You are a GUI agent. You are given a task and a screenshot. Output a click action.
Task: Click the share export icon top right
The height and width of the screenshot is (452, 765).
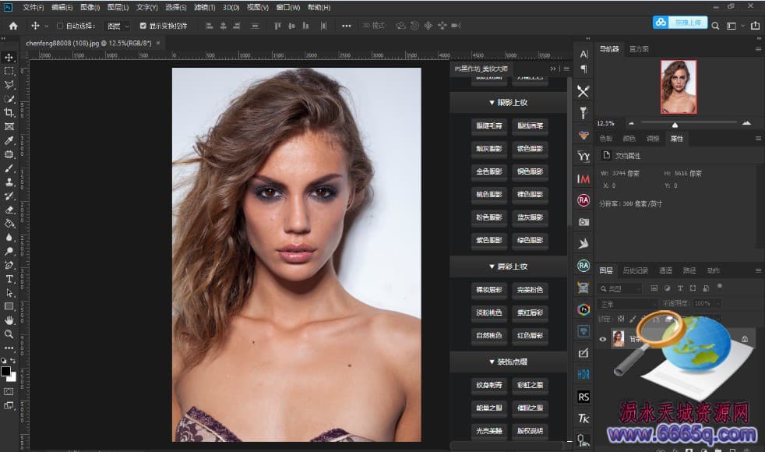point(755,26)
